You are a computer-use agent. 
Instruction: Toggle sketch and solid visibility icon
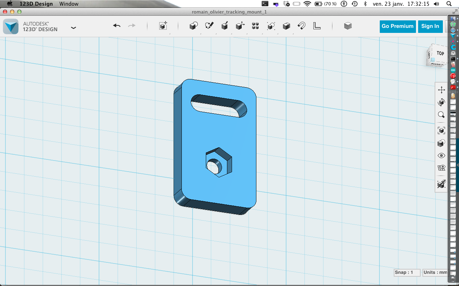tap(441, 184)
